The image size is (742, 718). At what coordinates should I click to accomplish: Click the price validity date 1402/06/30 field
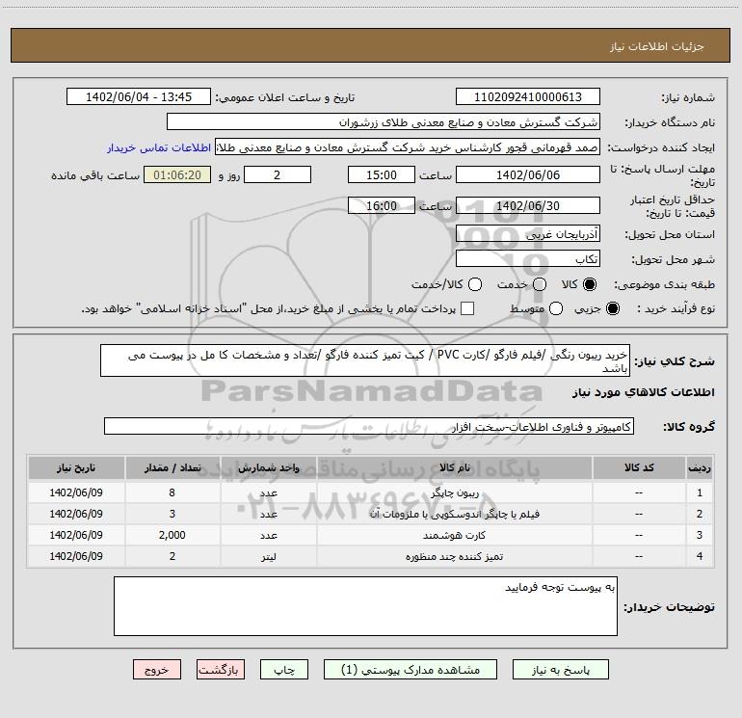(528, 205)
